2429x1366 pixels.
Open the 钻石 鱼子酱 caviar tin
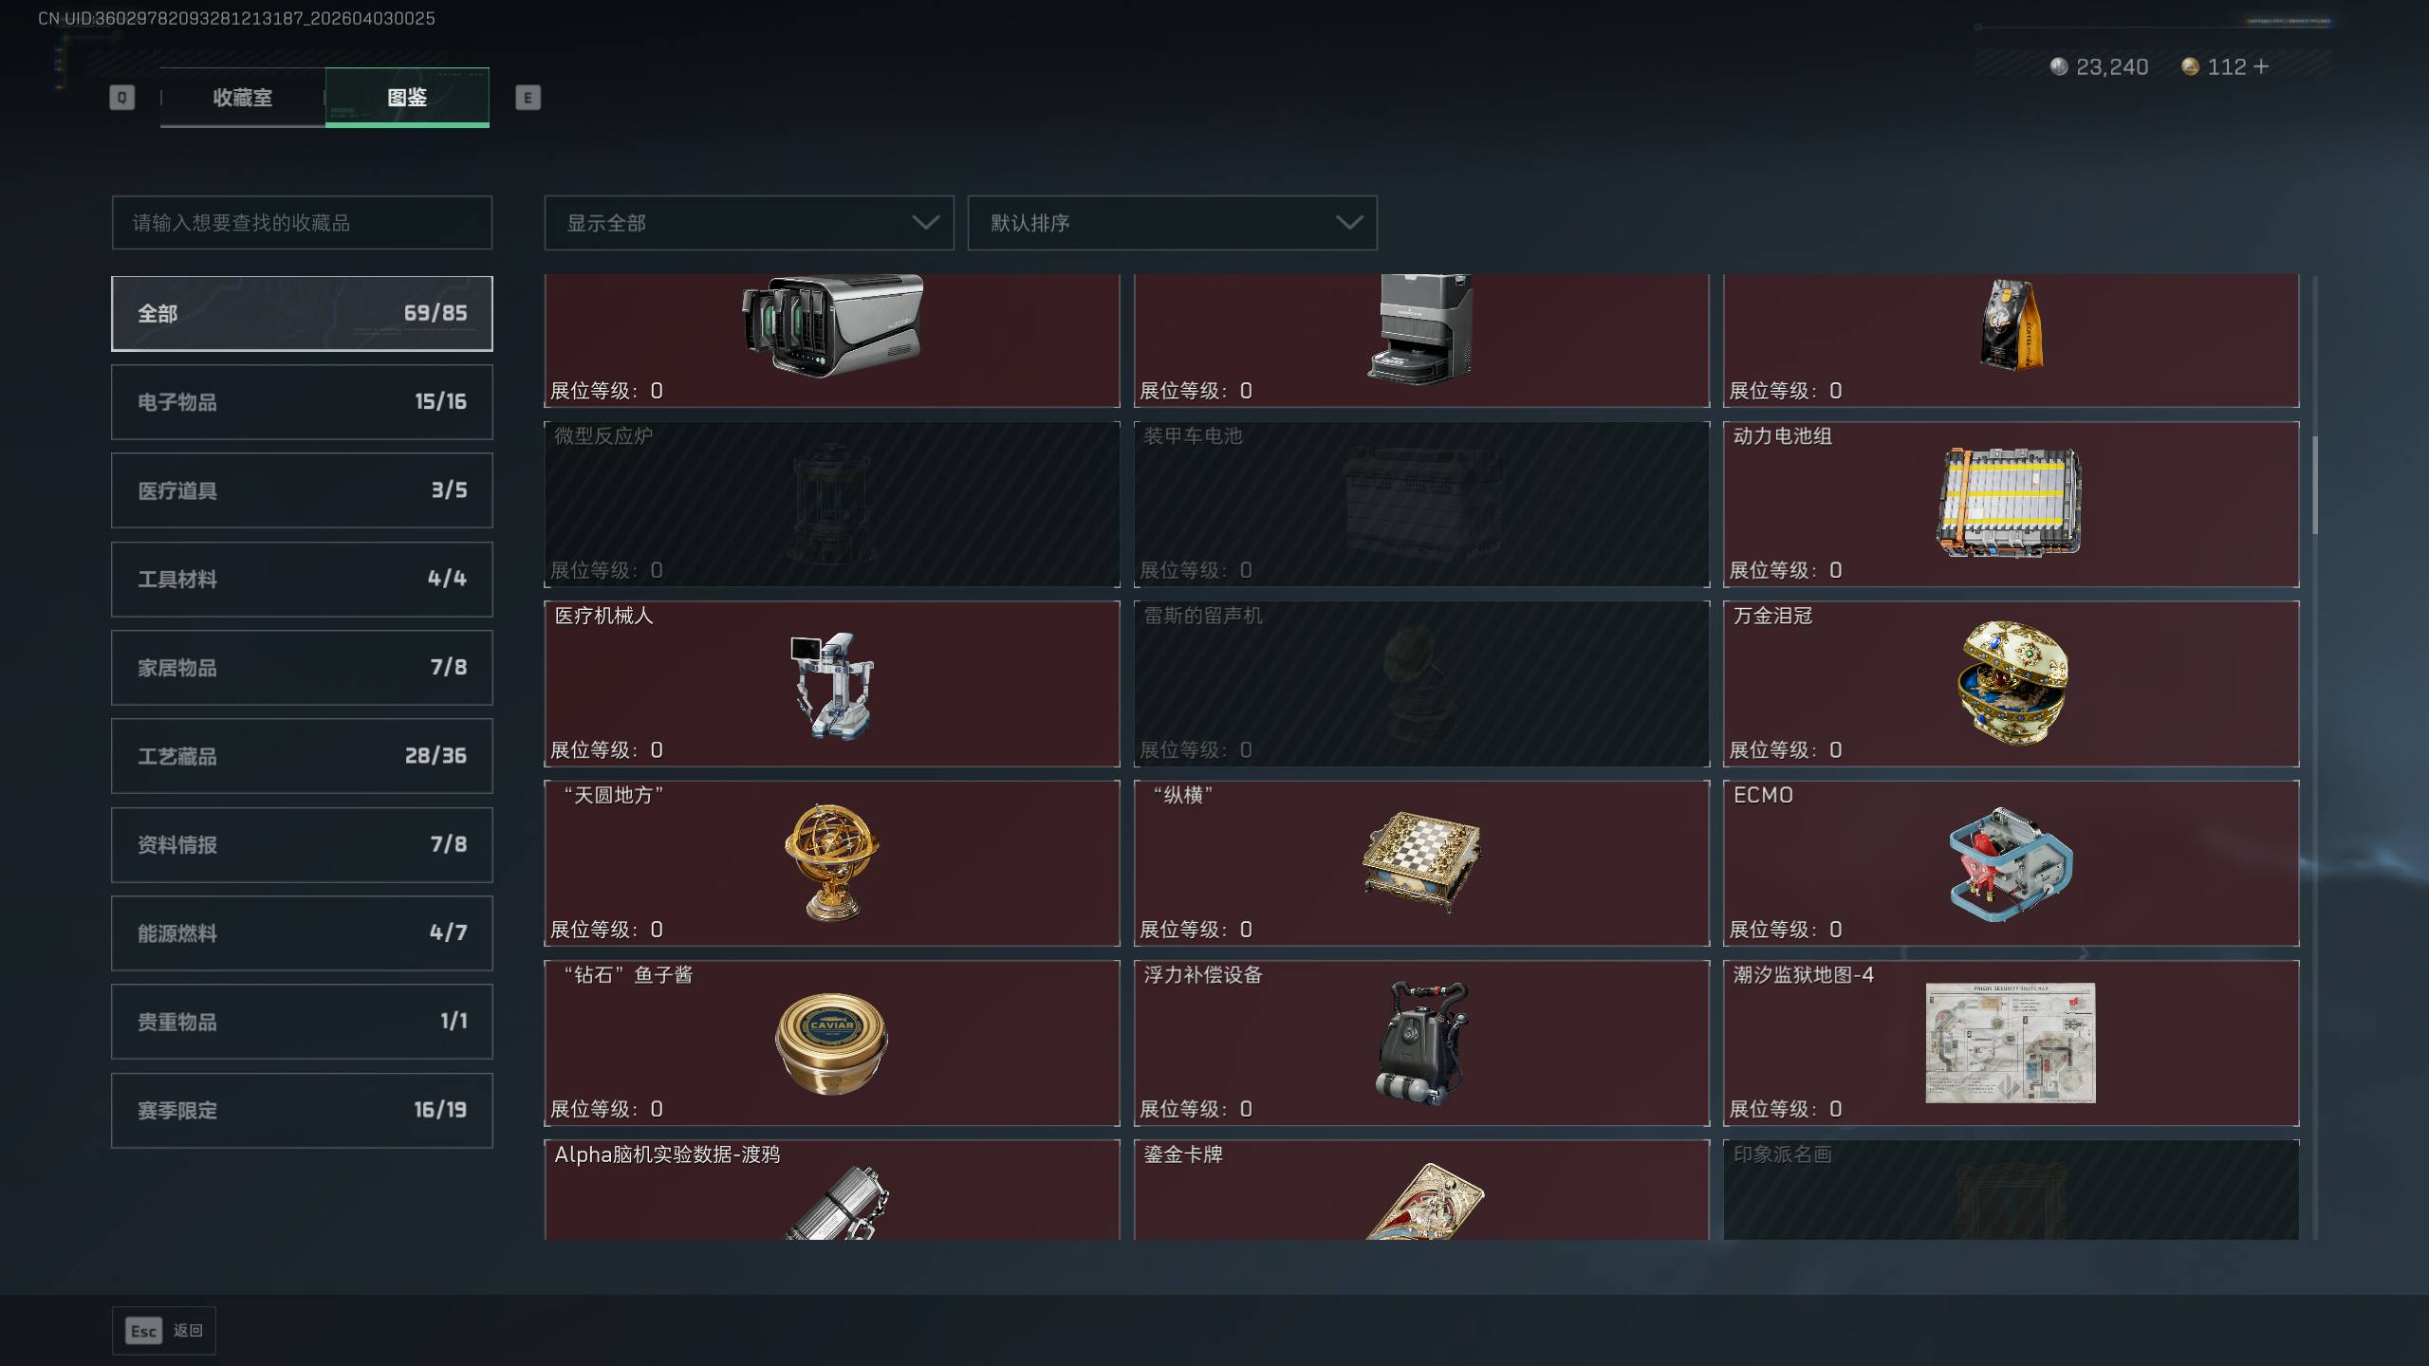831,1043
